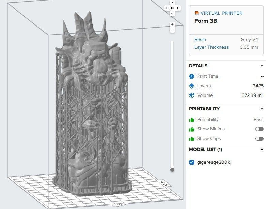
Task: Click the Pass printability status
Action: (x=259, y=120)
